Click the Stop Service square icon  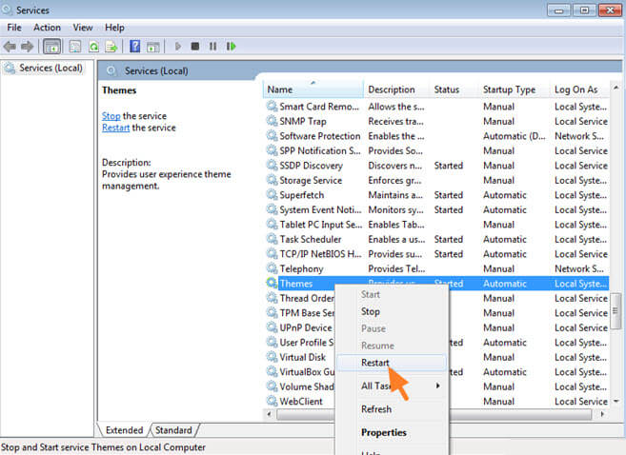195,47
